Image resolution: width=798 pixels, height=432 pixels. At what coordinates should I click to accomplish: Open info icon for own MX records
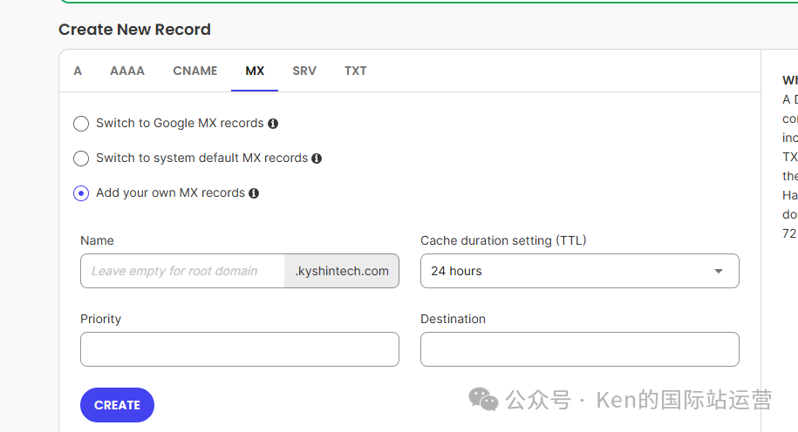tap(254, 193)
